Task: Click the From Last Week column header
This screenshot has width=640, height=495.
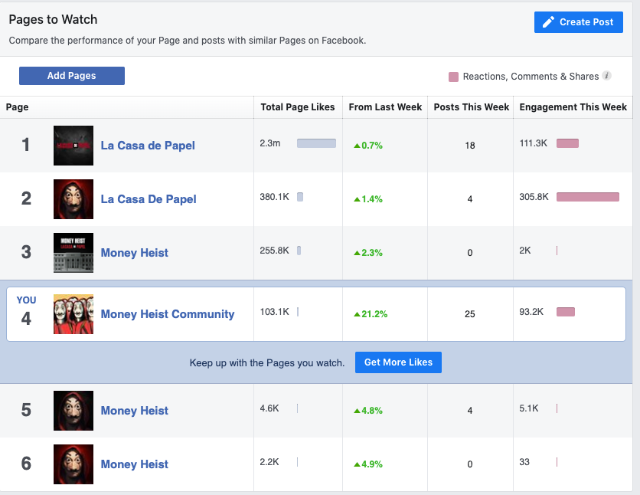Action: click(x=385, y=107)
